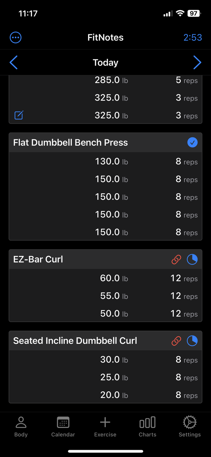The image size is (211, 457).
Task: Open the Today date selector
Action: click(x=105, y=62)
